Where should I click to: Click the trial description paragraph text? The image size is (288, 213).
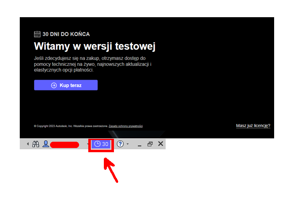click(92, 64)
